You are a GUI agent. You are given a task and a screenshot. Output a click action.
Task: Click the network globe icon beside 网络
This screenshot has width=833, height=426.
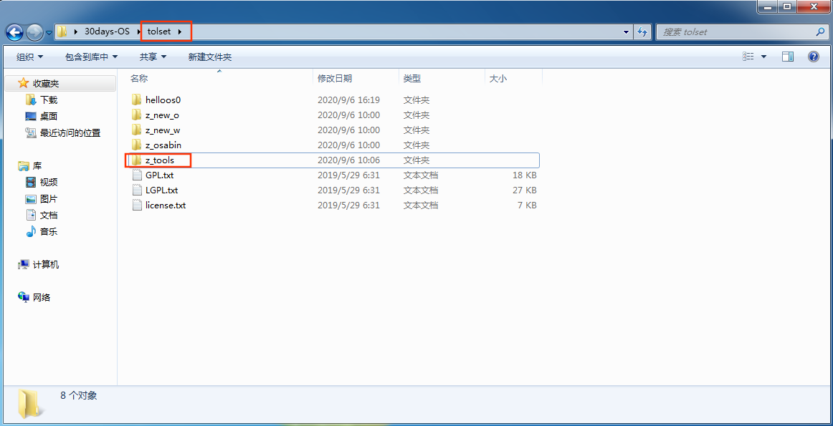(x=24, y=298)
